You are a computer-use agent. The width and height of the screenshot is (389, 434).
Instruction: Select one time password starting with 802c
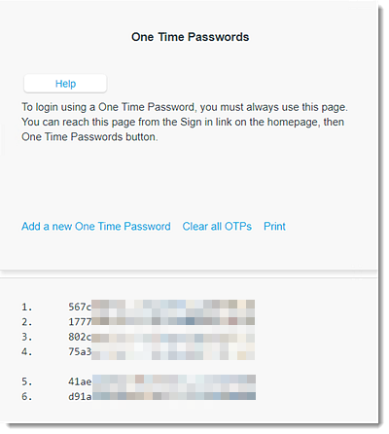click(161, 337)
